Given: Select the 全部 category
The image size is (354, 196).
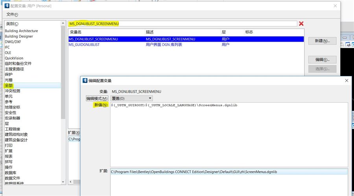Looking at the screenshot, I should (x=32, y=86).
